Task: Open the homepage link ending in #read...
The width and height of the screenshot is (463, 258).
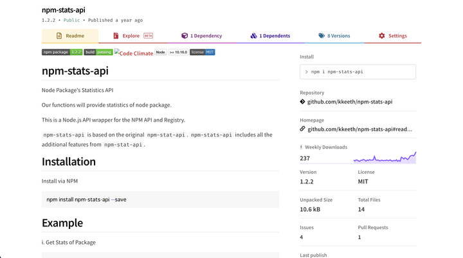Action: (x=359, y=129)
